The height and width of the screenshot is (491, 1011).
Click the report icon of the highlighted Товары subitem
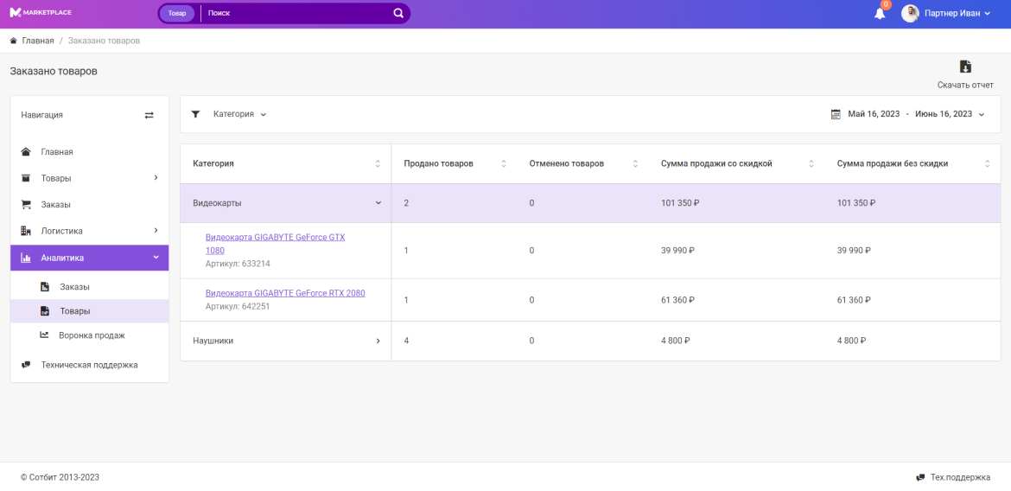(x=44, y=311)
